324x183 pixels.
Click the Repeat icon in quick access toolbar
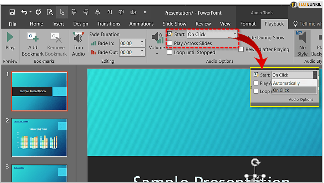38,12
